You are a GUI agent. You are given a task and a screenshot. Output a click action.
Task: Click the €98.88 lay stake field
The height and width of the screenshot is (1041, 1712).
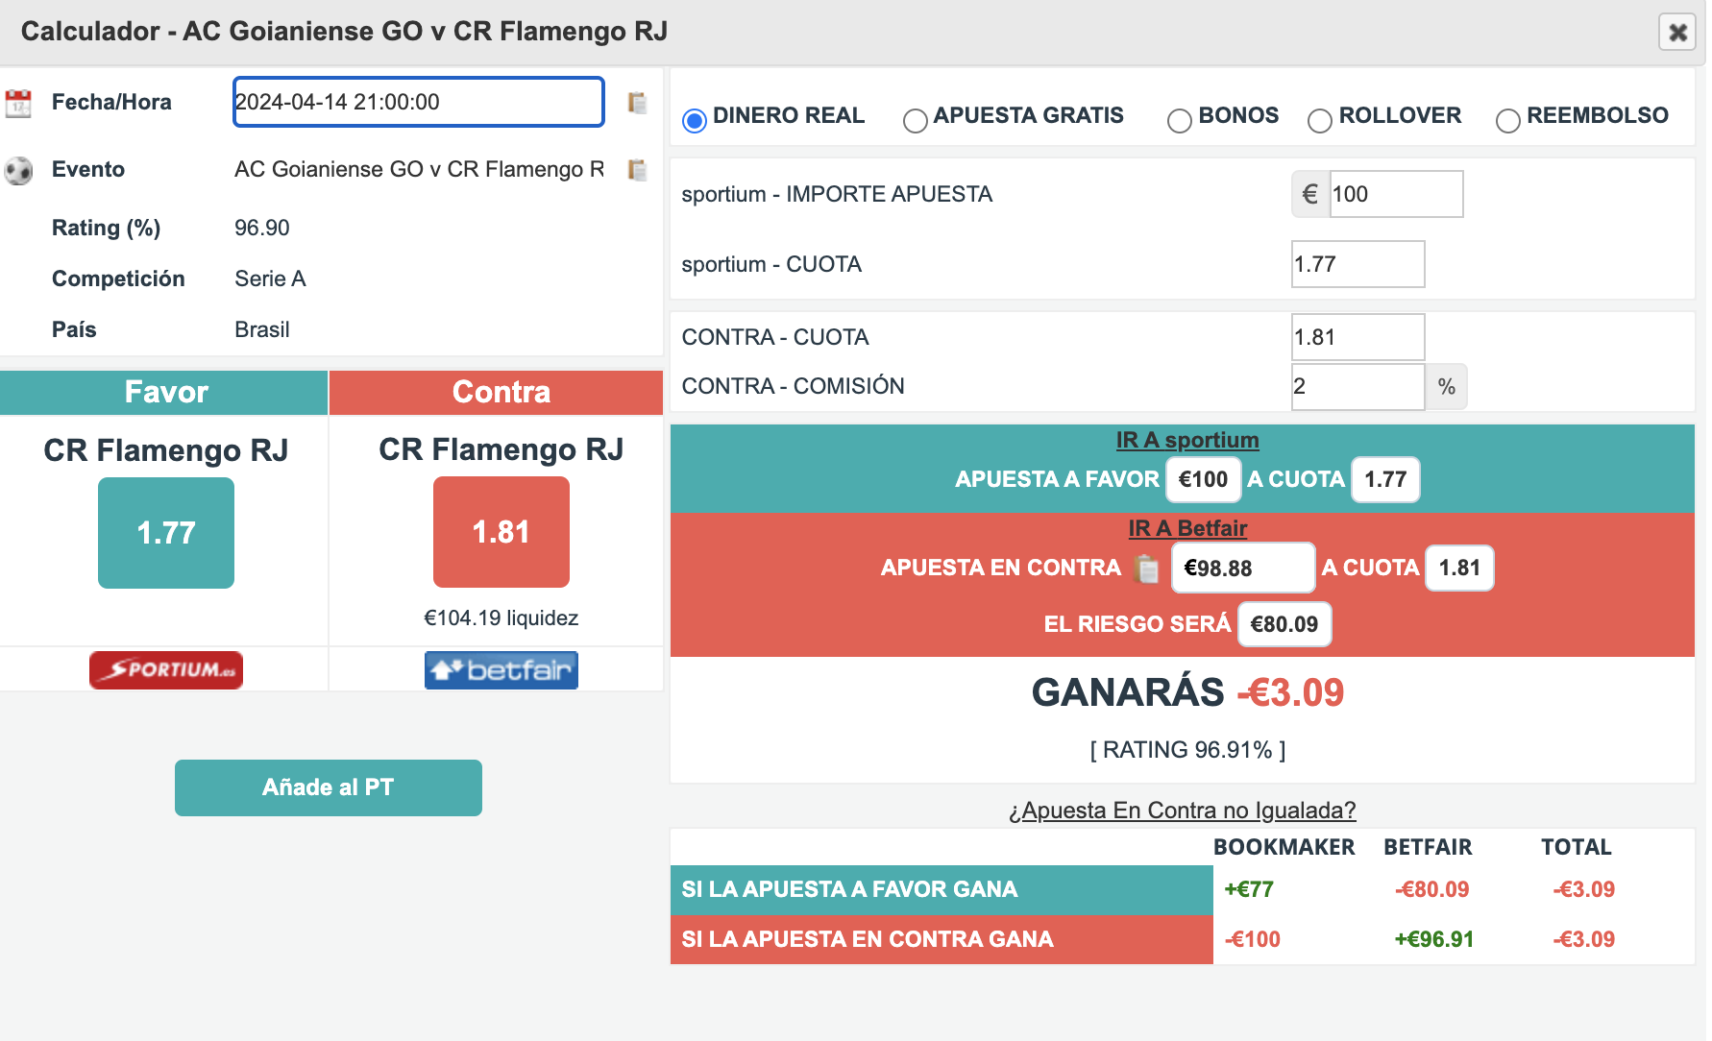pos(1242,568)
